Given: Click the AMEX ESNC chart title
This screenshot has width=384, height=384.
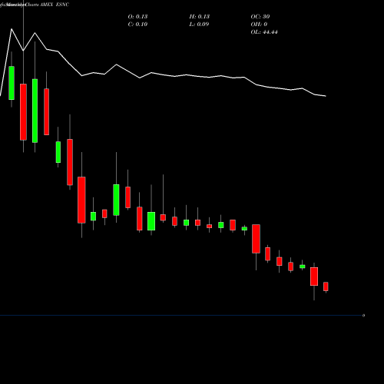Looking at the screenshot, I should [55, 5].
